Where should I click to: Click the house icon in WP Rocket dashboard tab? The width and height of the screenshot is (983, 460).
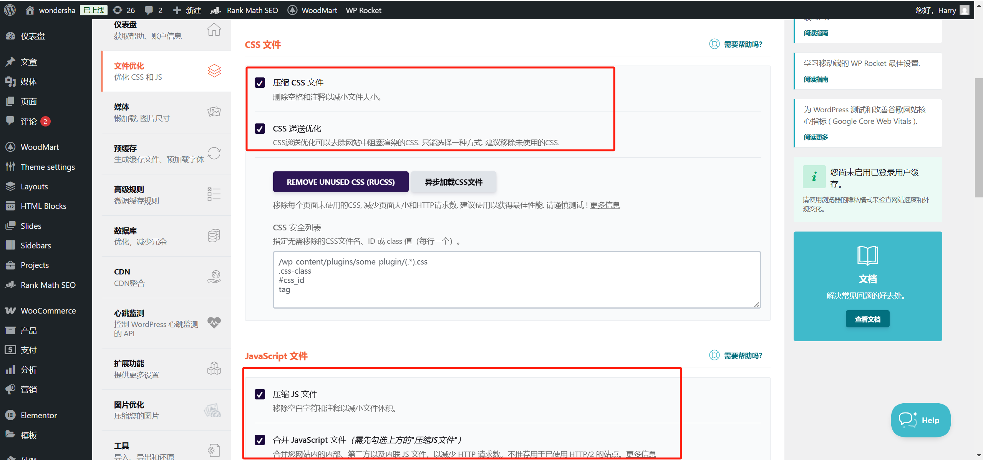[x=214, y=30]
